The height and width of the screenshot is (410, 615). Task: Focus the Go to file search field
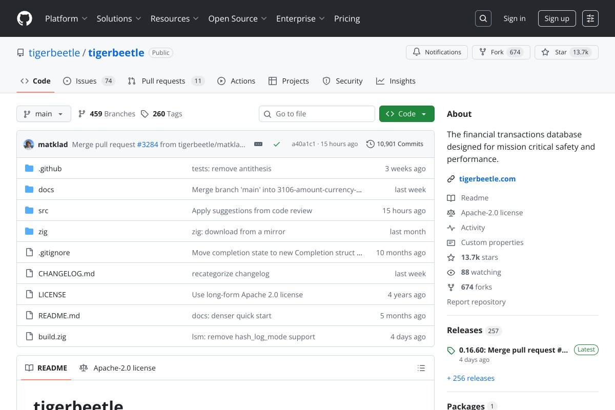tap(317, 114)
